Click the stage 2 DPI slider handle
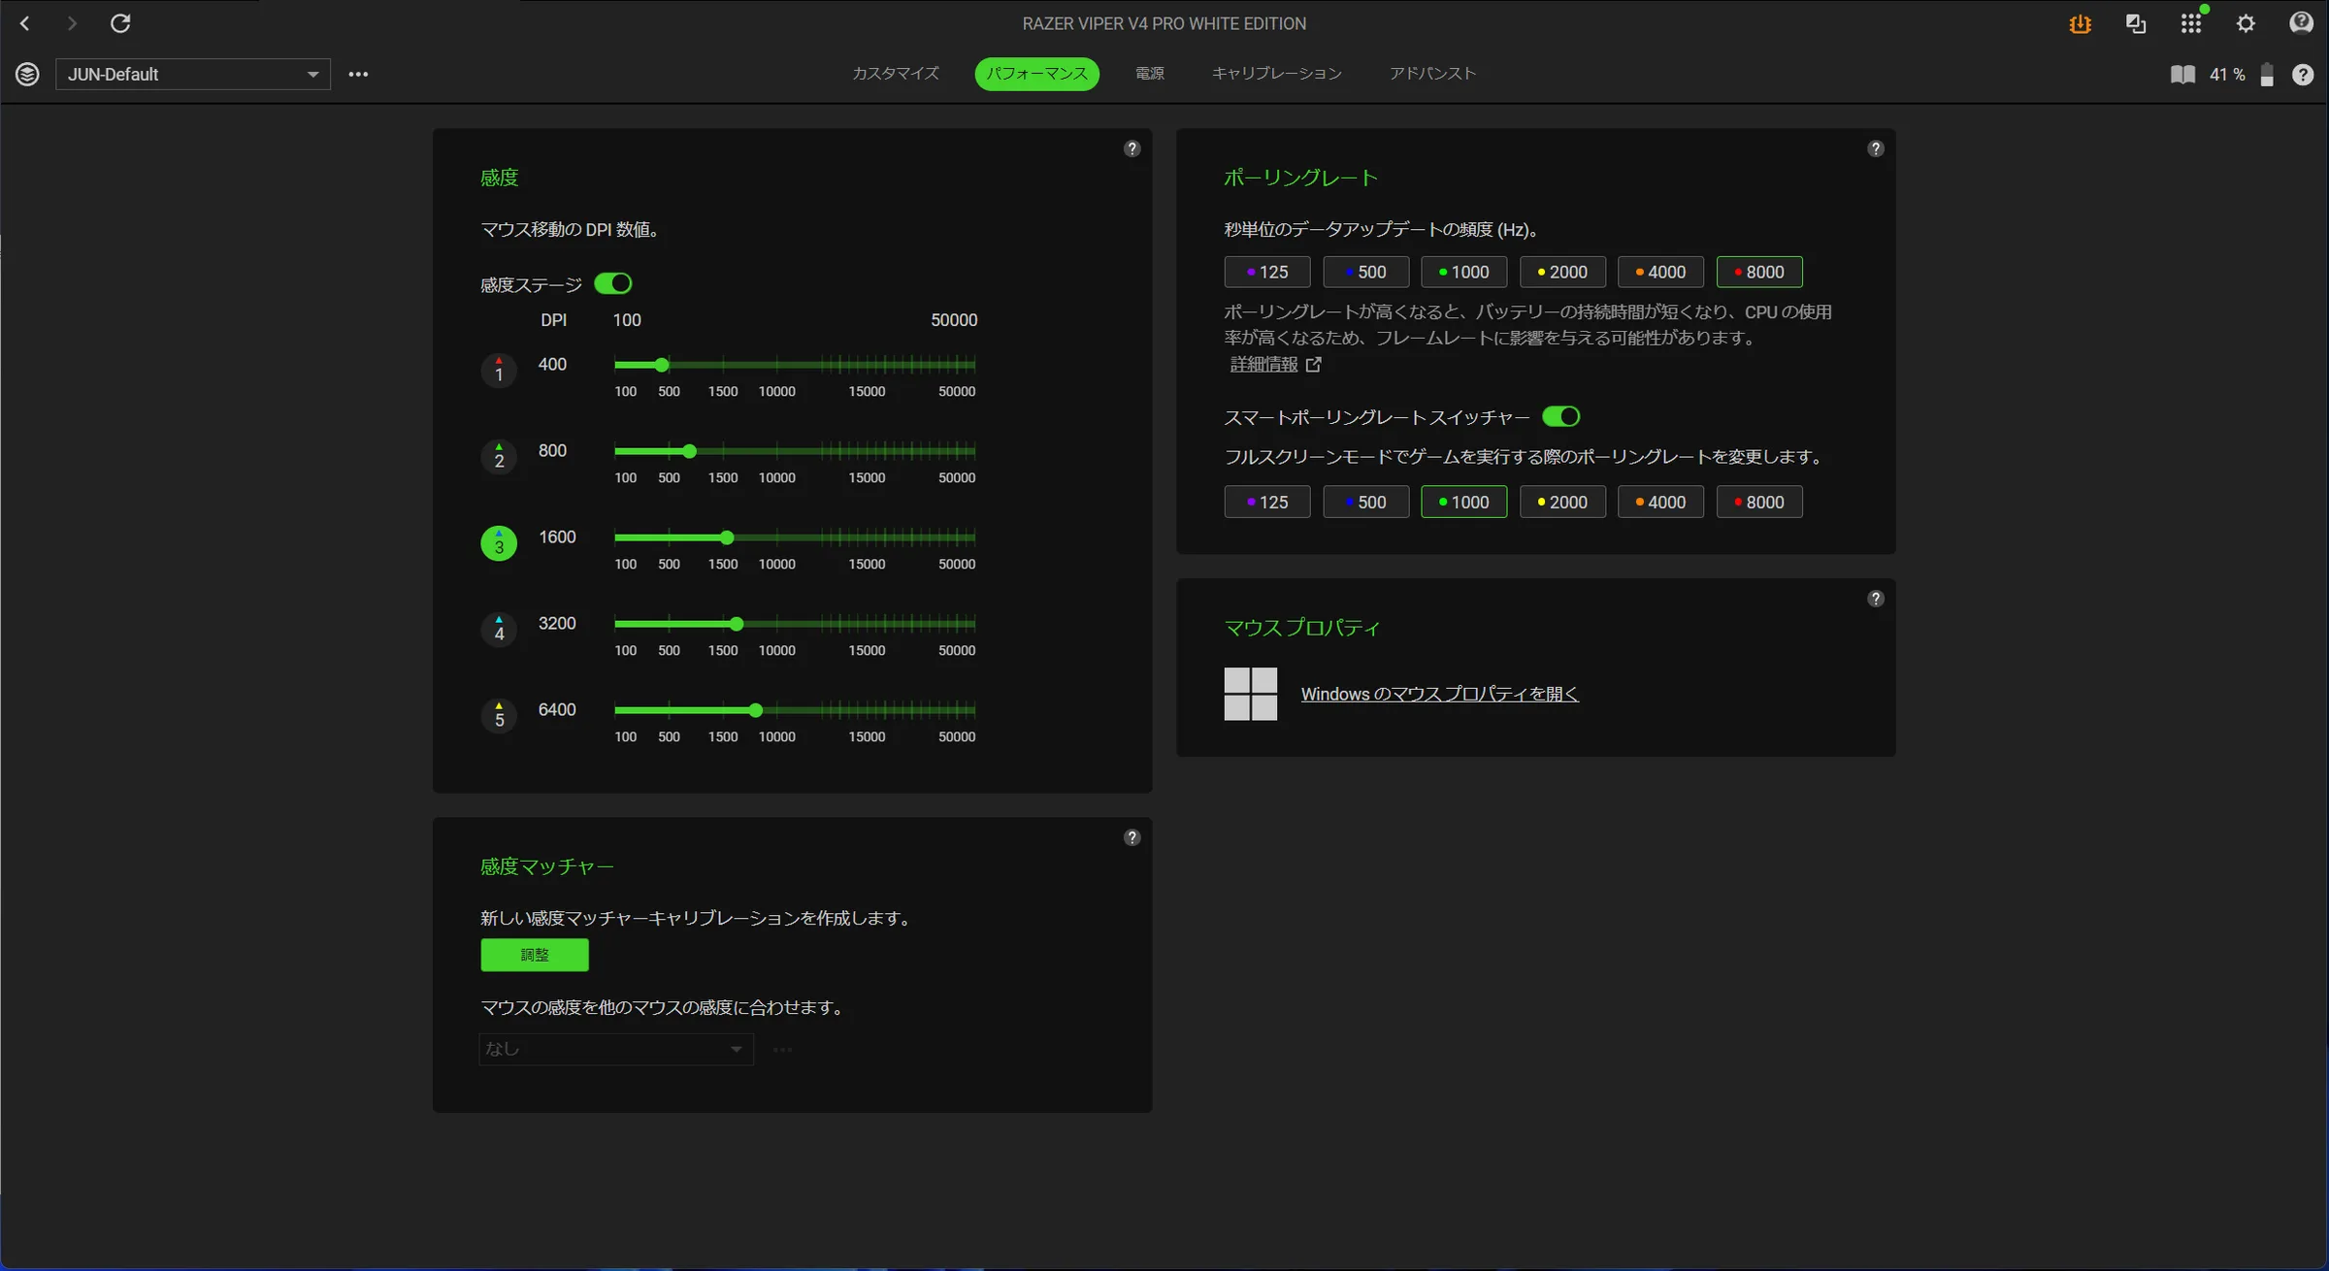Screen dimensions: 2329x1271 [689, 451]
